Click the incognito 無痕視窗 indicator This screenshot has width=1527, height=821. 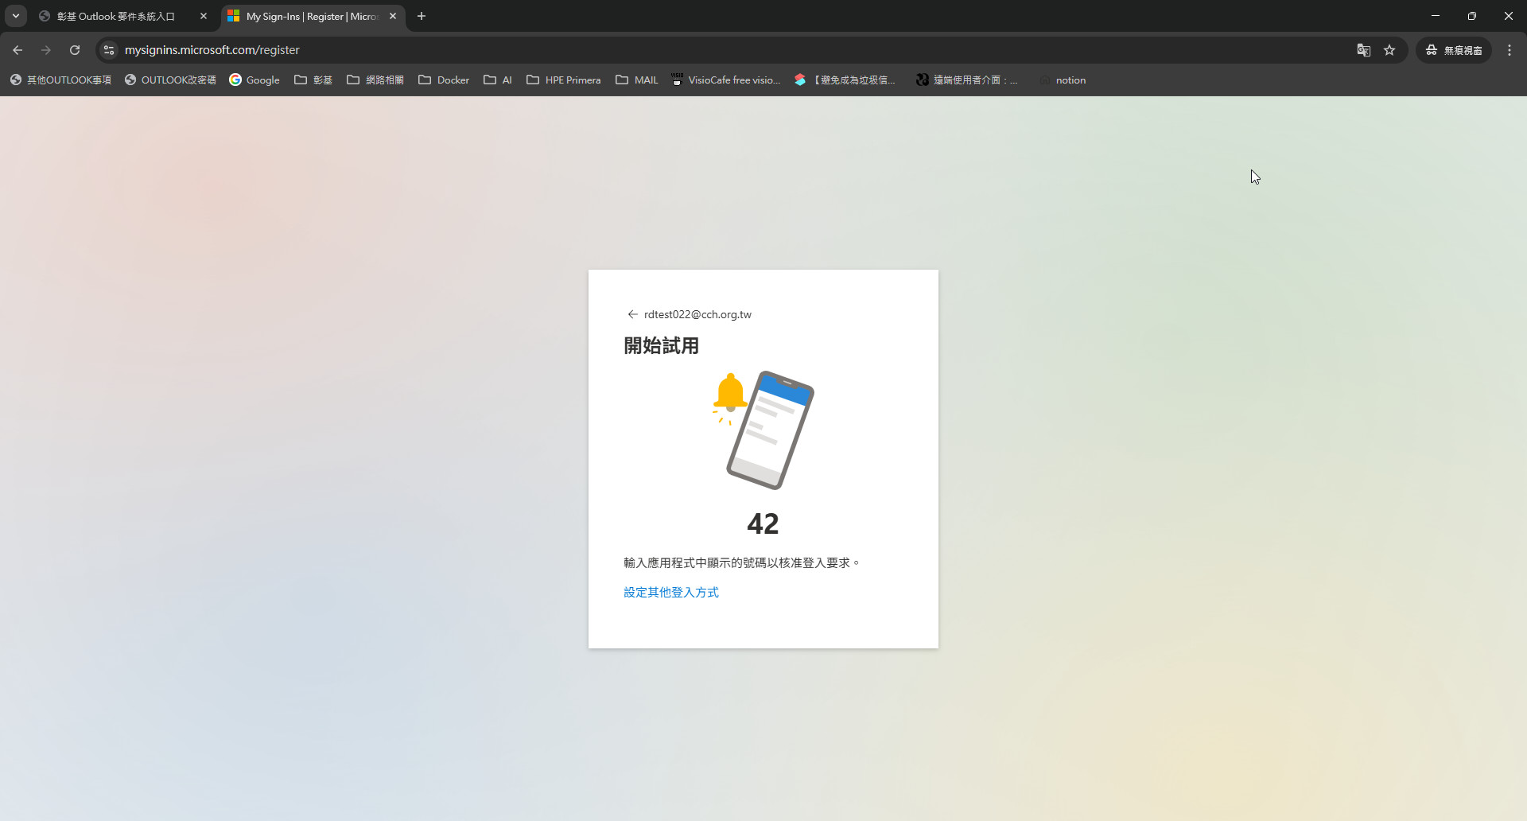[1454, 50]
